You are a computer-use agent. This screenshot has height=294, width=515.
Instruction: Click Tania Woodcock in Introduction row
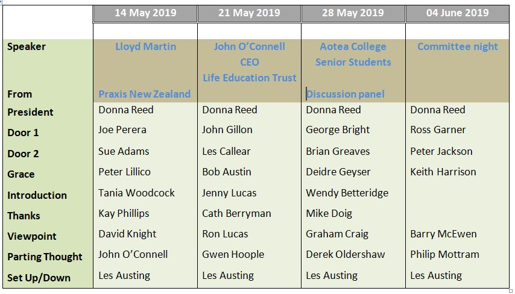coord(136,193)
